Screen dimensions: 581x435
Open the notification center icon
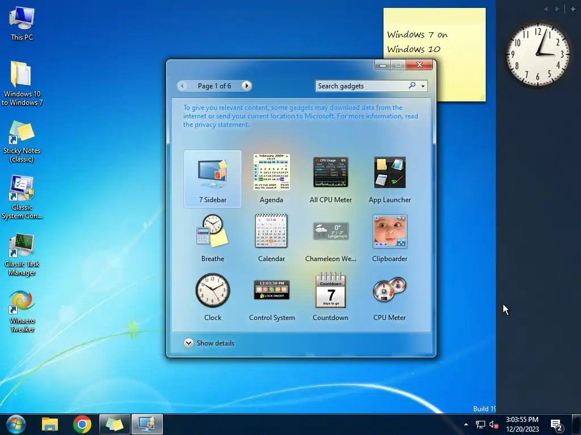(557, 425)
